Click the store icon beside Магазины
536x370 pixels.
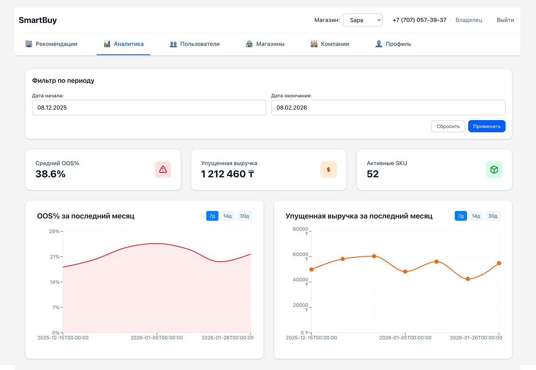click(x=249, y=44)
